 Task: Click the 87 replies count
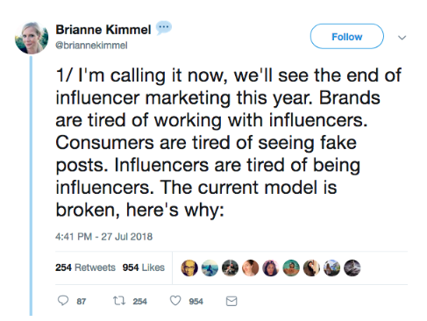(82, 302)
